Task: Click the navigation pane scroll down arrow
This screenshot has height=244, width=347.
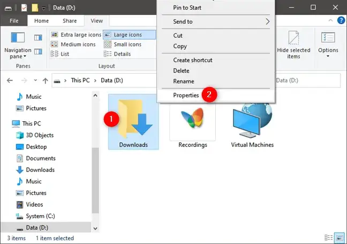Action: 95,229
